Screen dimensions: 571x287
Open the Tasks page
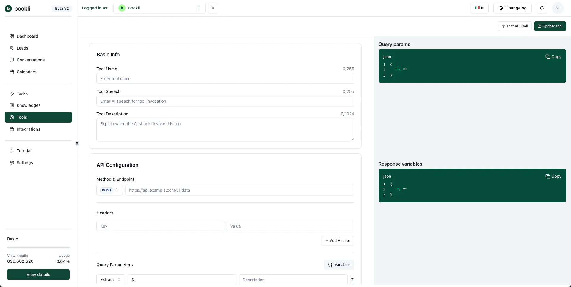click(x=38, y=93)
